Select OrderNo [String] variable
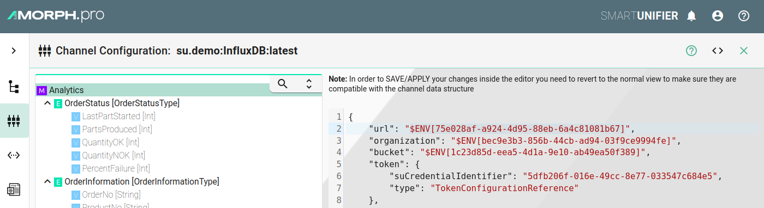The width and height of the screenshot is (764, 208). tap(111, 194)
